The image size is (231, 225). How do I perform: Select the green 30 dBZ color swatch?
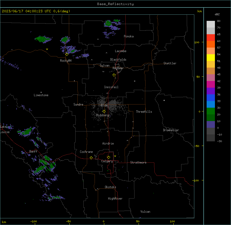tap(211, 111)
